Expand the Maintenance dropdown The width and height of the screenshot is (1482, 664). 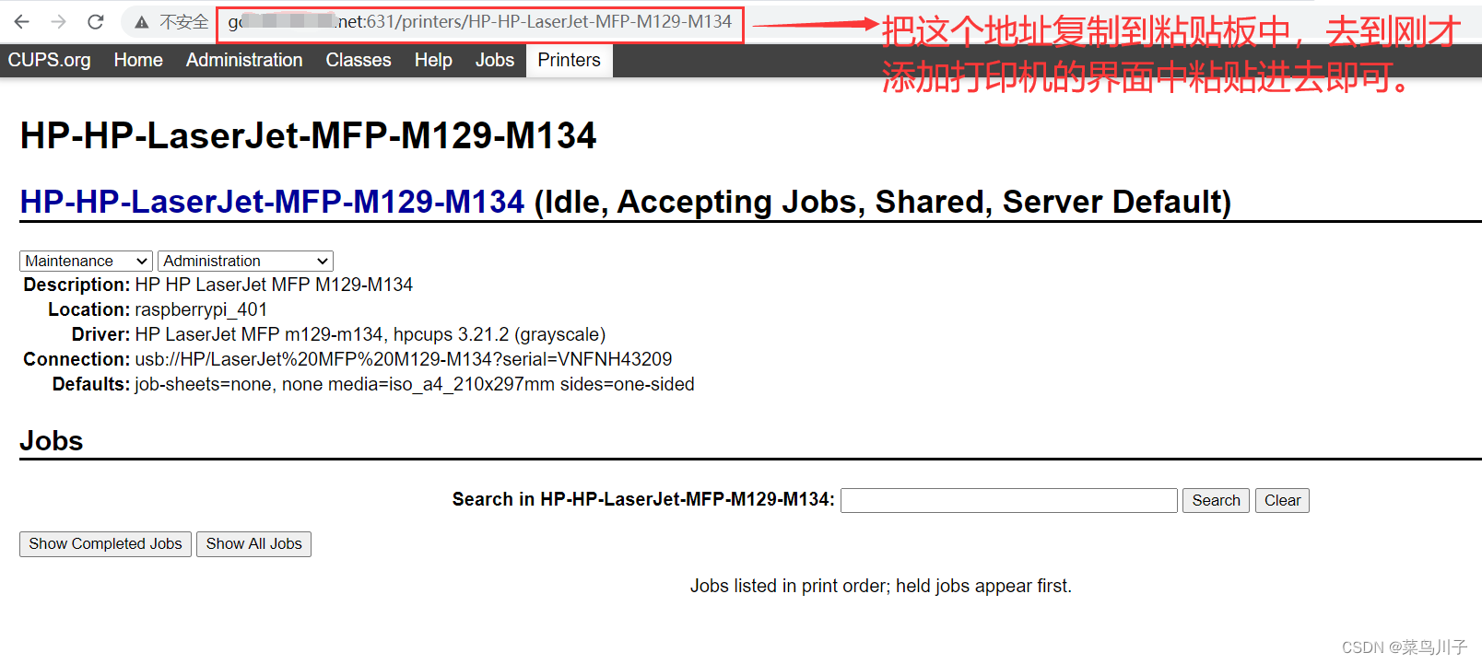[x=86, y=262]
